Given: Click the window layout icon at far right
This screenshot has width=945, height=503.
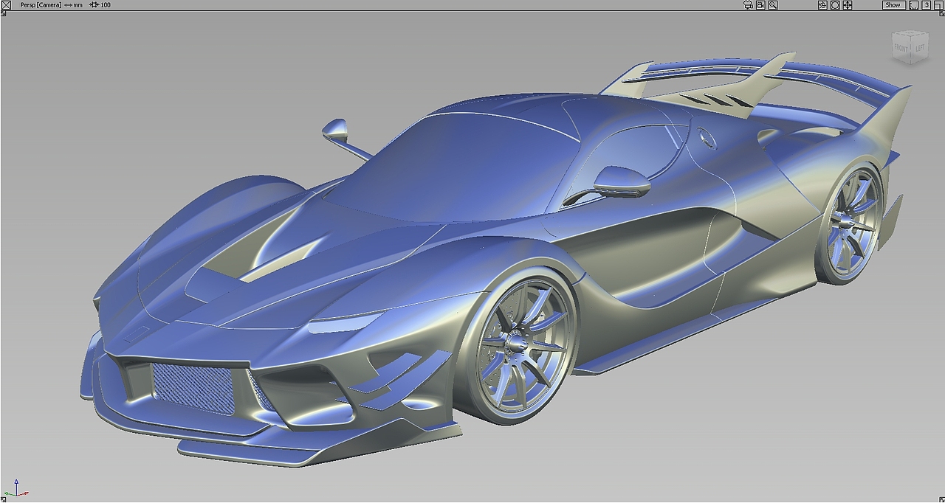Looking at the screenshot, I should [938, 4].
